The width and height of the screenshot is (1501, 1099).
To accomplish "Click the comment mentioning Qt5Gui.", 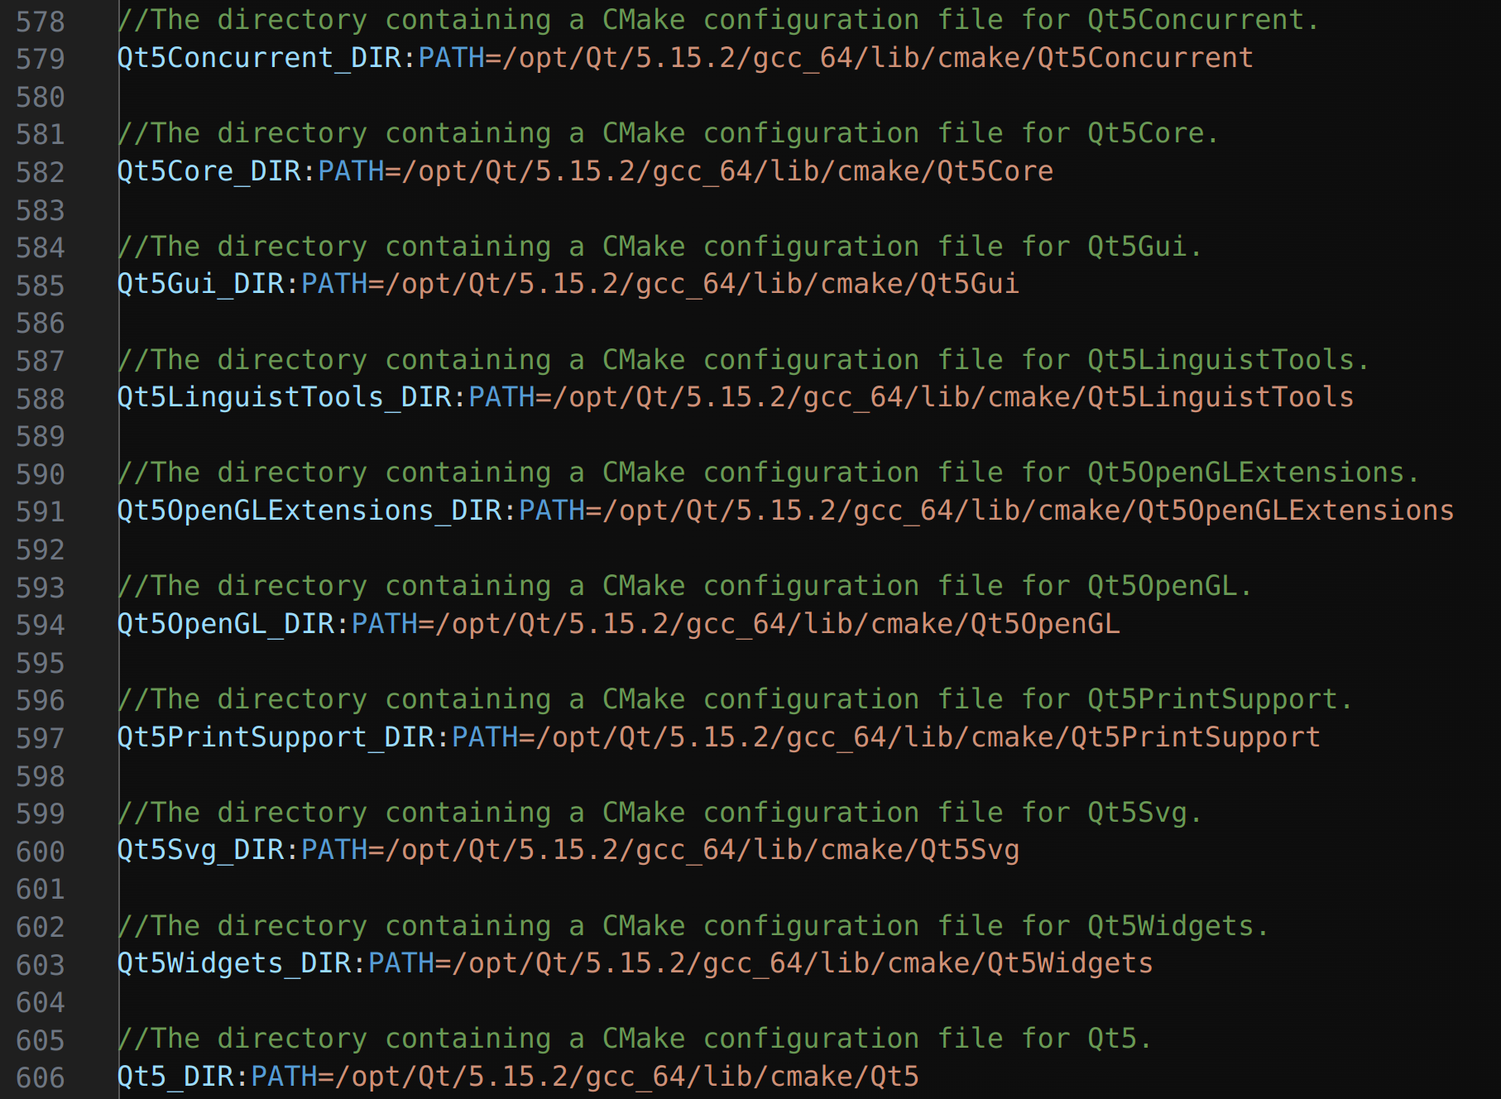I will [x=659, y=247].
